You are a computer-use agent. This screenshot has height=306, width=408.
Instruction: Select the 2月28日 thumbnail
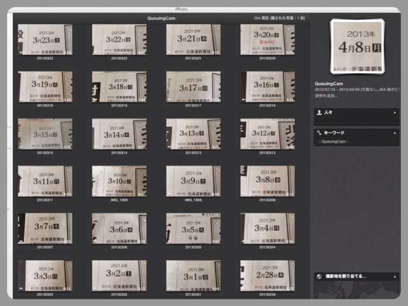click(268, 275)
